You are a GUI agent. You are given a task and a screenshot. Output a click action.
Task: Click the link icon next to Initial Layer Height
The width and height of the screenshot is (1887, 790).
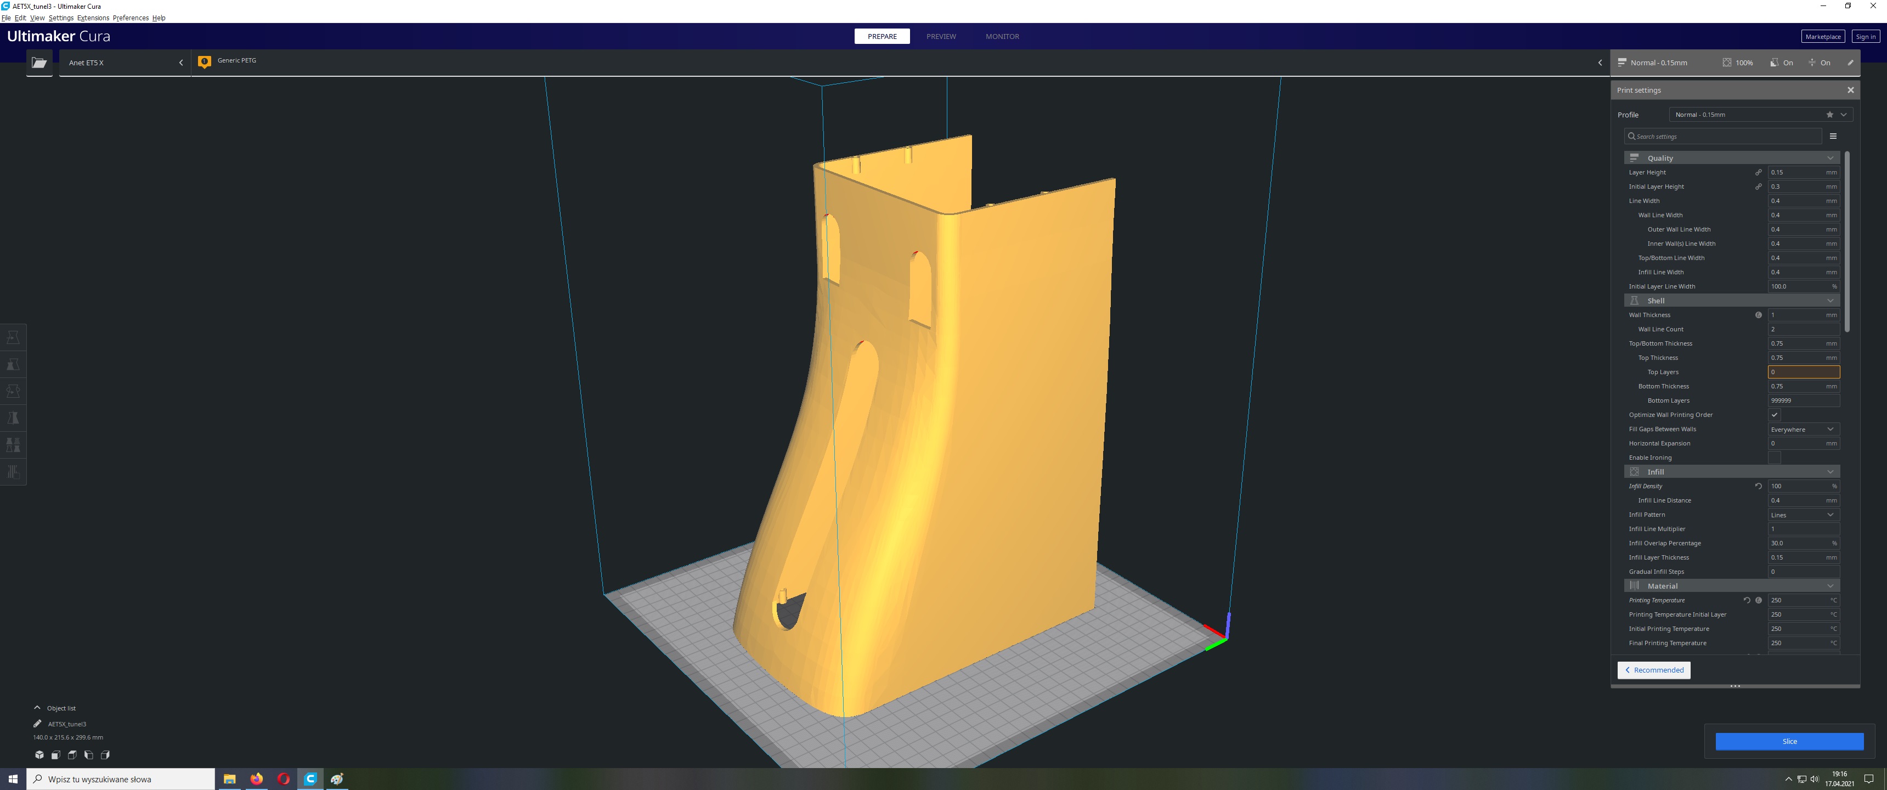coord(1758,186)
